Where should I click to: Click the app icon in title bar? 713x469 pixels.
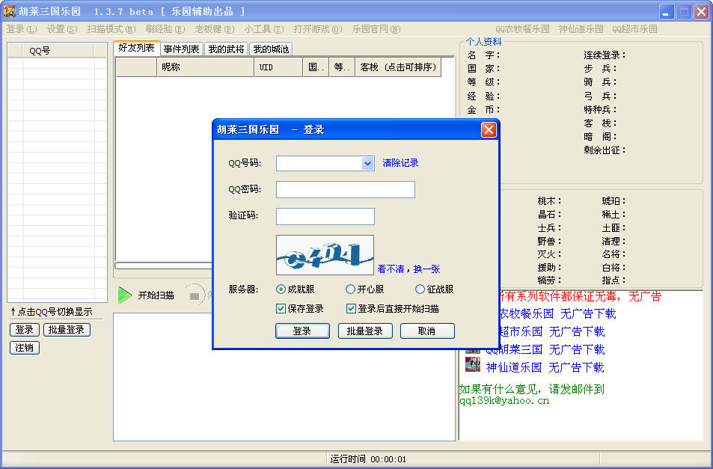tap(10, 11)
